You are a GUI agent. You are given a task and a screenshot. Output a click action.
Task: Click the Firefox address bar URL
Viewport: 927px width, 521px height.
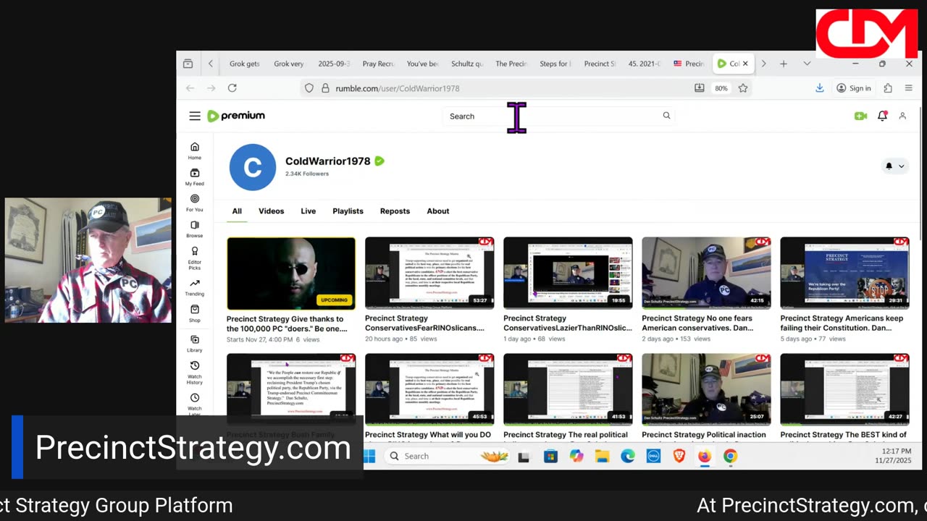(x=398, y=88)
